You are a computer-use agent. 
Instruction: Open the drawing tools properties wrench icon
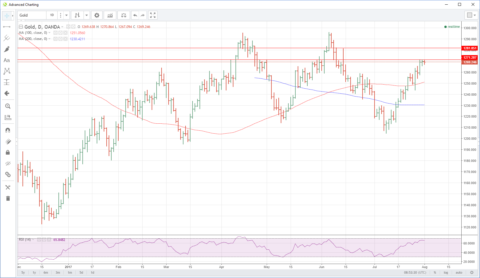pos(8,187)
